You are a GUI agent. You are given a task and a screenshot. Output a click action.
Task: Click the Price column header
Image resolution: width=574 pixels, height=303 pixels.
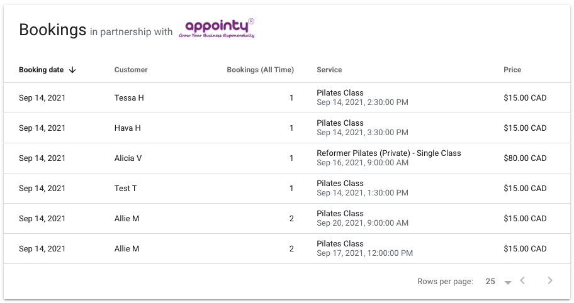512,70
